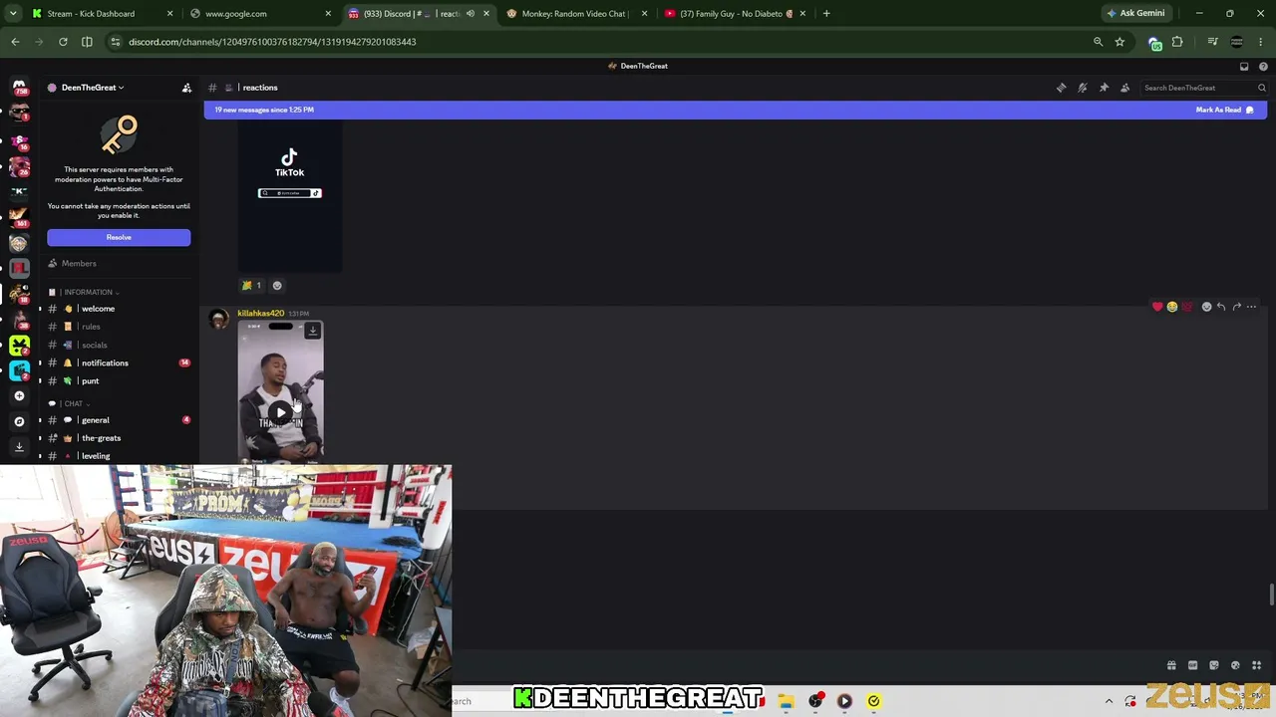Switch to Monkey: Random Video Chat tab
Viewport: 1276px width, 717px height.
[577, 14]
